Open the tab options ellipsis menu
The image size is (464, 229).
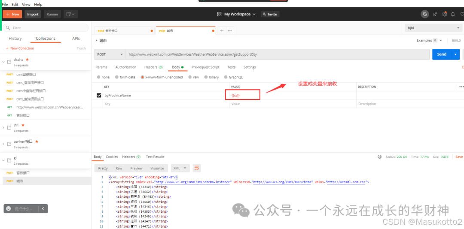[229, 31]
